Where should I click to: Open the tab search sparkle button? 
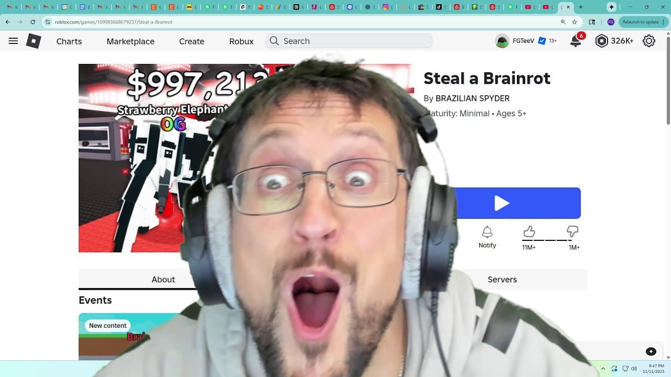click(611, 7)
